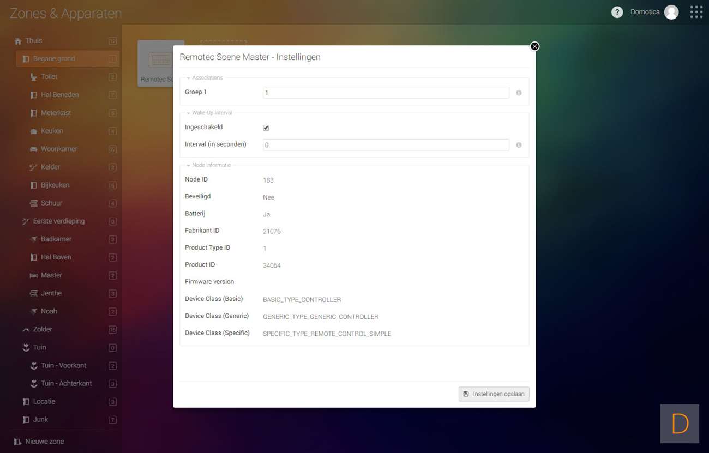
Task: Click the Zones & Apparaten page title
Action: point(65,14)
